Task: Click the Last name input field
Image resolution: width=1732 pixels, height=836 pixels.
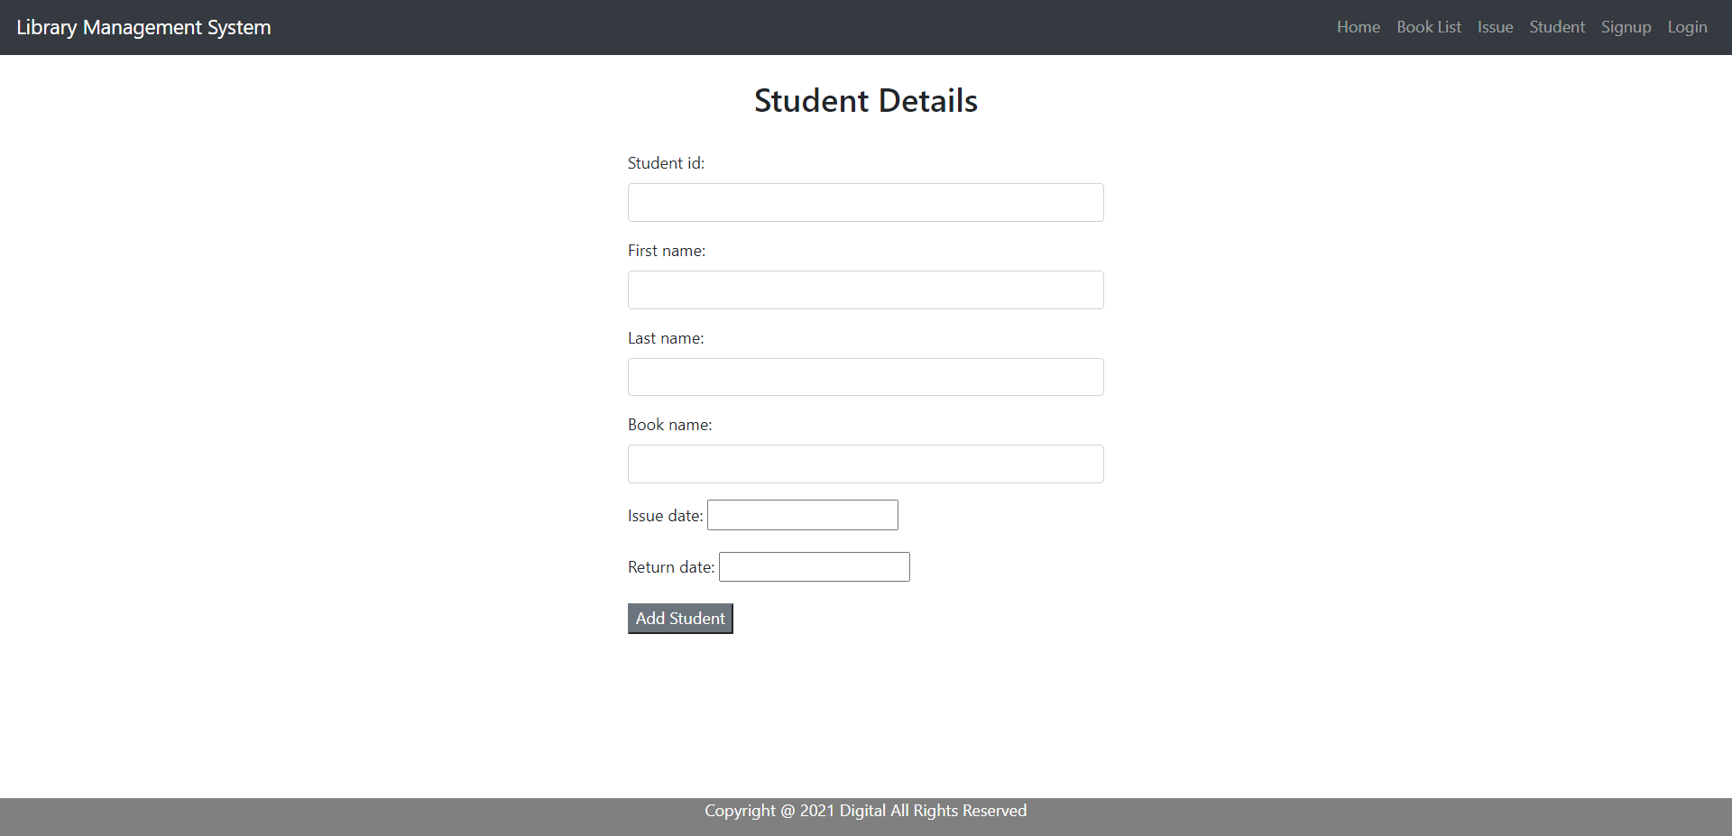Action: pos(864,376)
